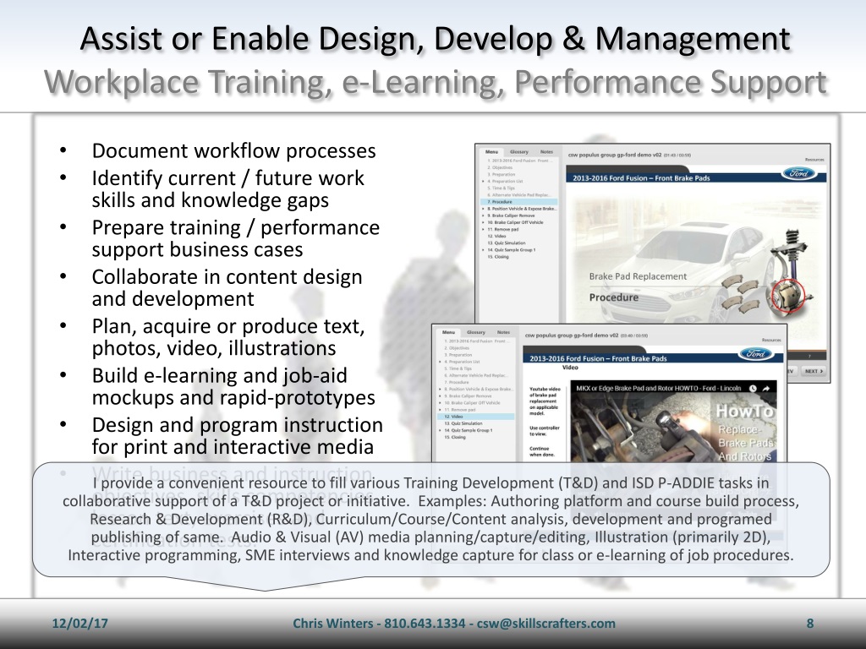
Task: Expand '11. Remove pad' in upper player menu
Action: click(483, 229)
